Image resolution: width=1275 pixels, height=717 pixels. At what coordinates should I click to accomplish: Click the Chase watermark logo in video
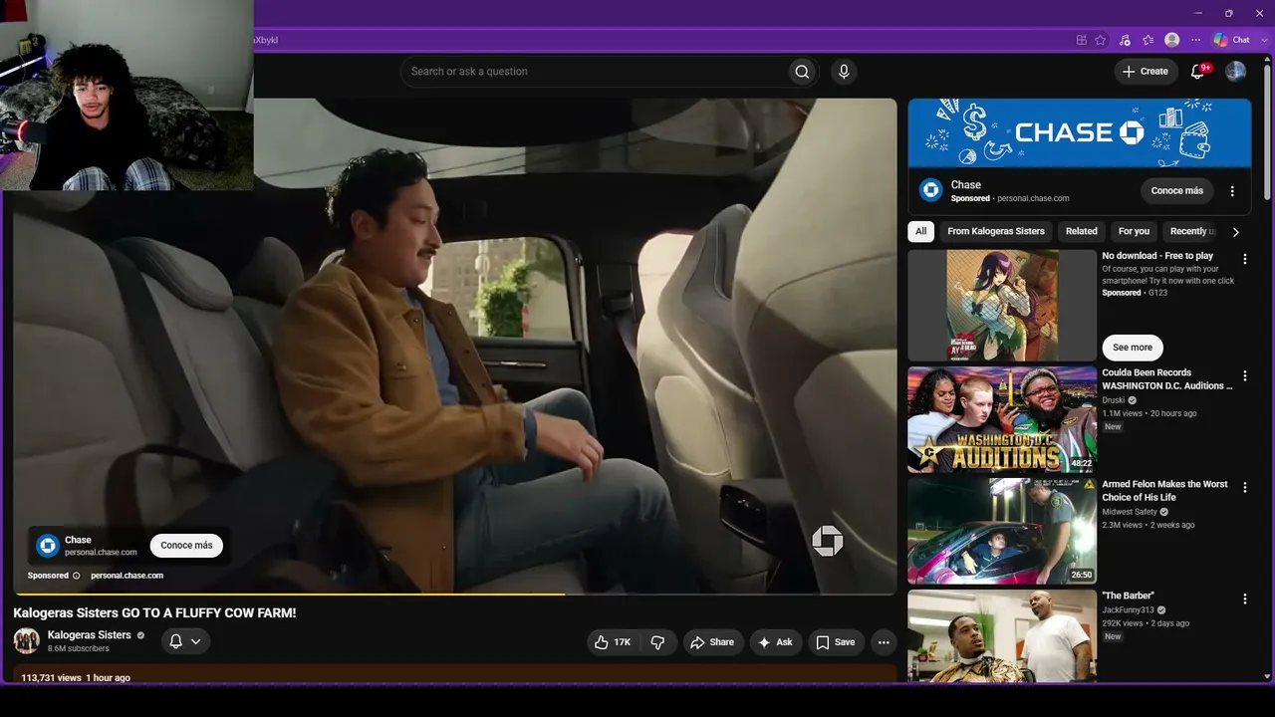click(x=827, y=541)
